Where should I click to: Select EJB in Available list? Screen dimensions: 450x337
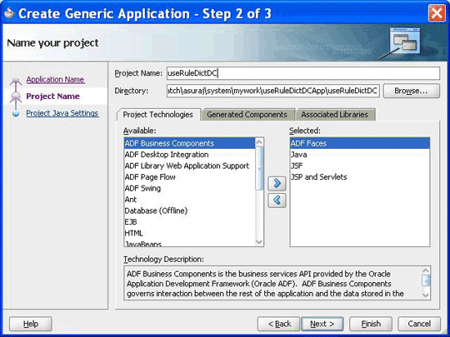tap(189, 222)
